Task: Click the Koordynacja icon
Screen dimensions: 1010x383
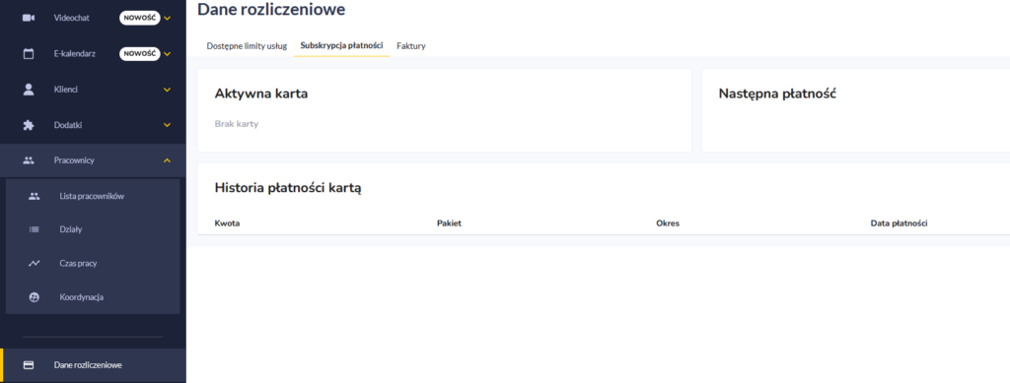Action: [x=35, y=297]
